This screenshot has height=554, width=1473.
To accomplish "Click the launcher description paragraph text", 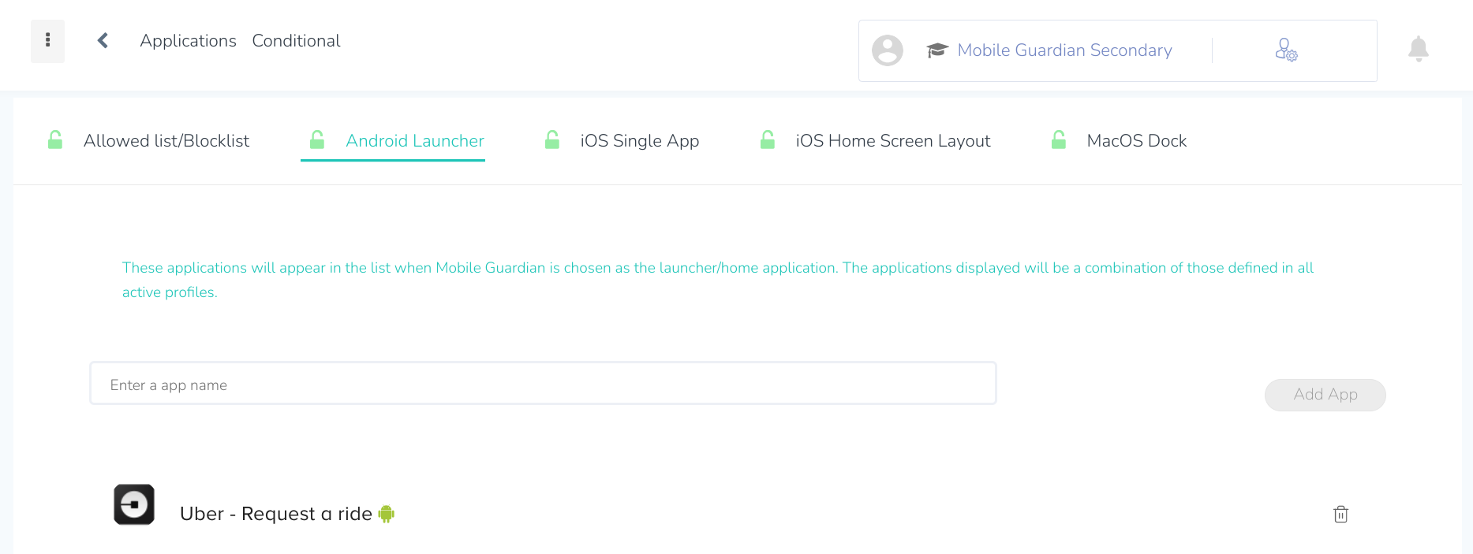I will pyautogui.click(x=718, y=280).
